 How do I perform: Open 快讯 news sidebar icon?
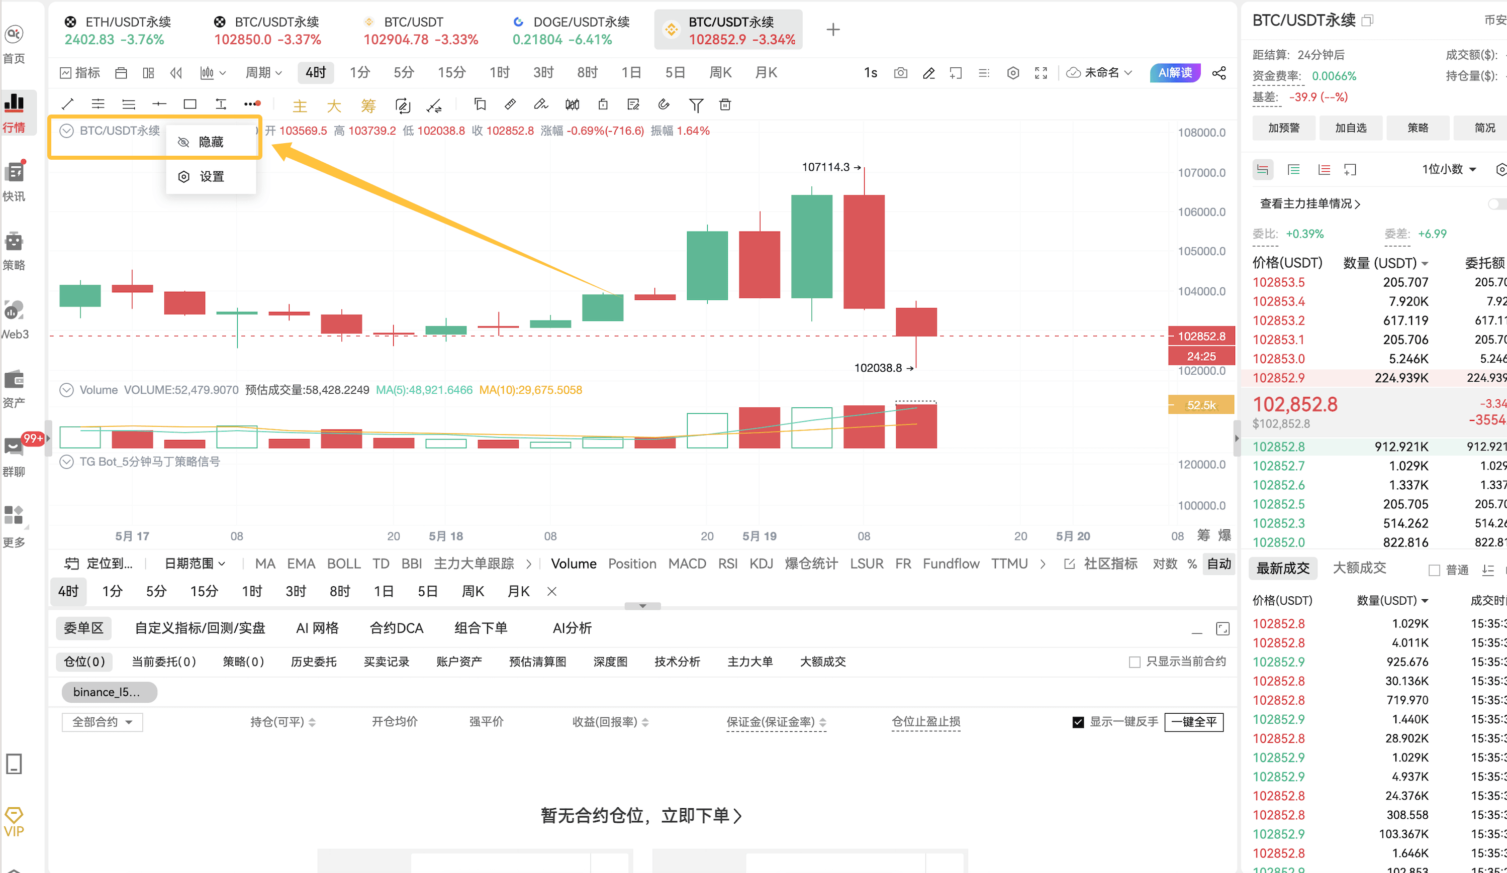click(x=14, y=181)
